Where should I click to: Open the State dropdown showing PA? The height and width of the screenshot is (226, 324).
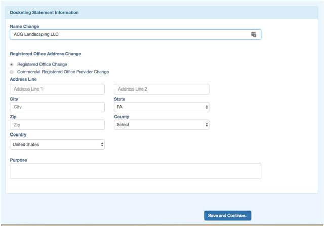coord(161,107)
